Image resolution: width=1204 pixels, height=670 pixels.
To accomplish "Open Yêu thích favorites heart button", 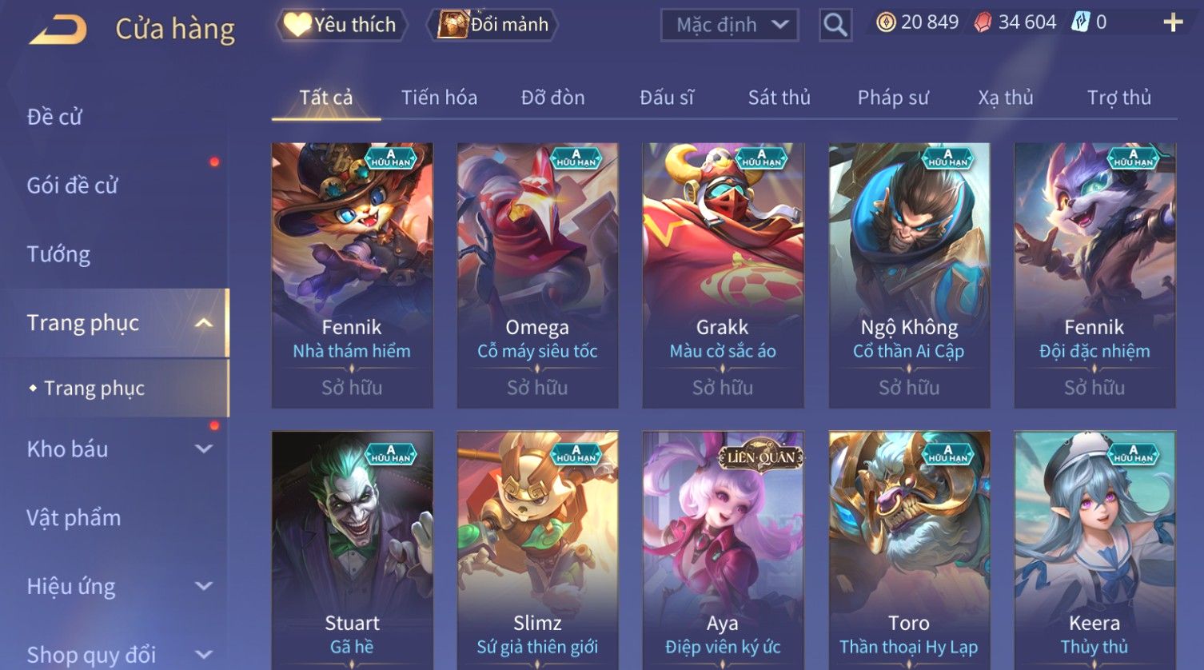I will pos(341,25).
